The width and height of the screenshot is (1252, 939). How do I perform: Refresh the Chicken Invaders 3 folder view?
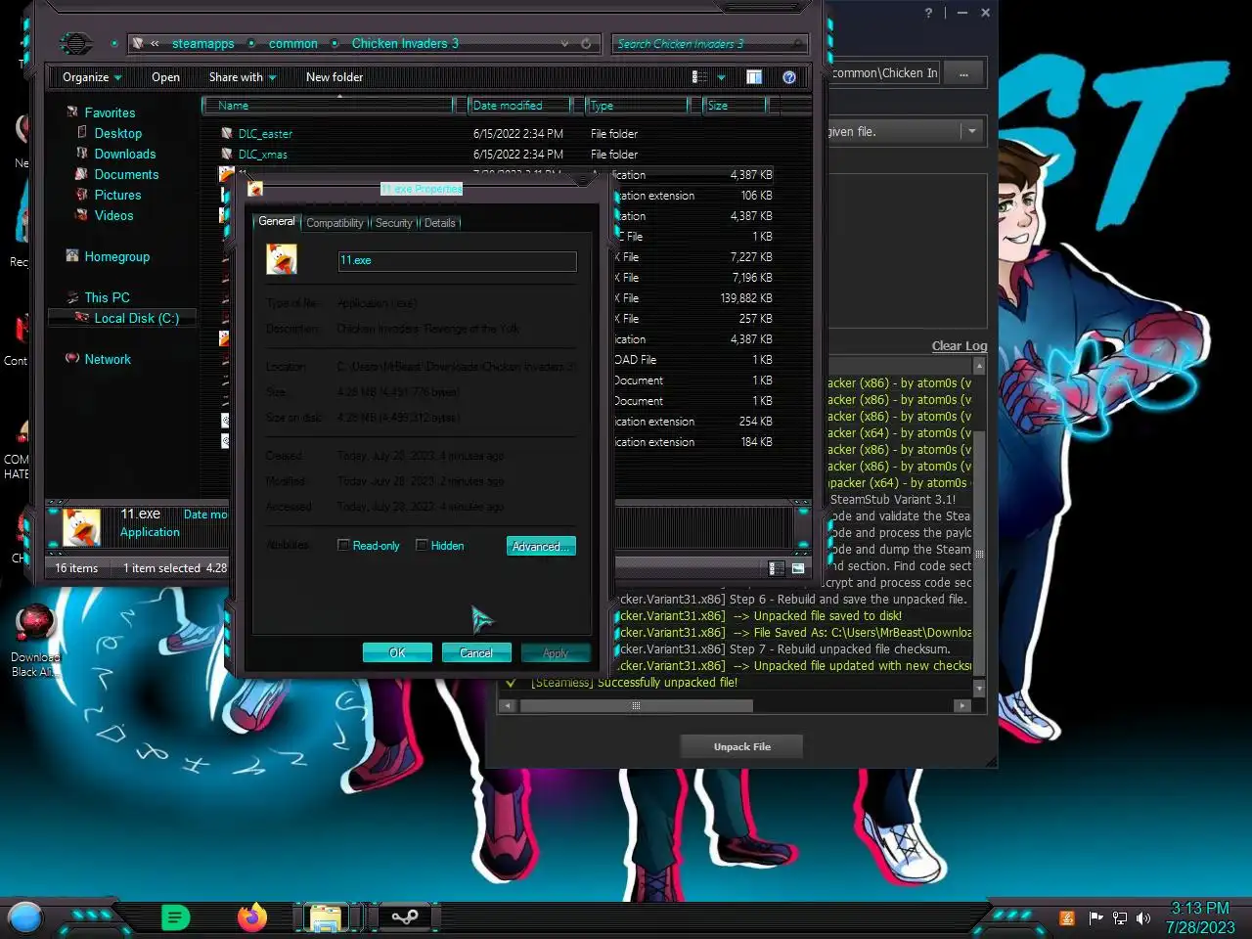coord(586,43)
